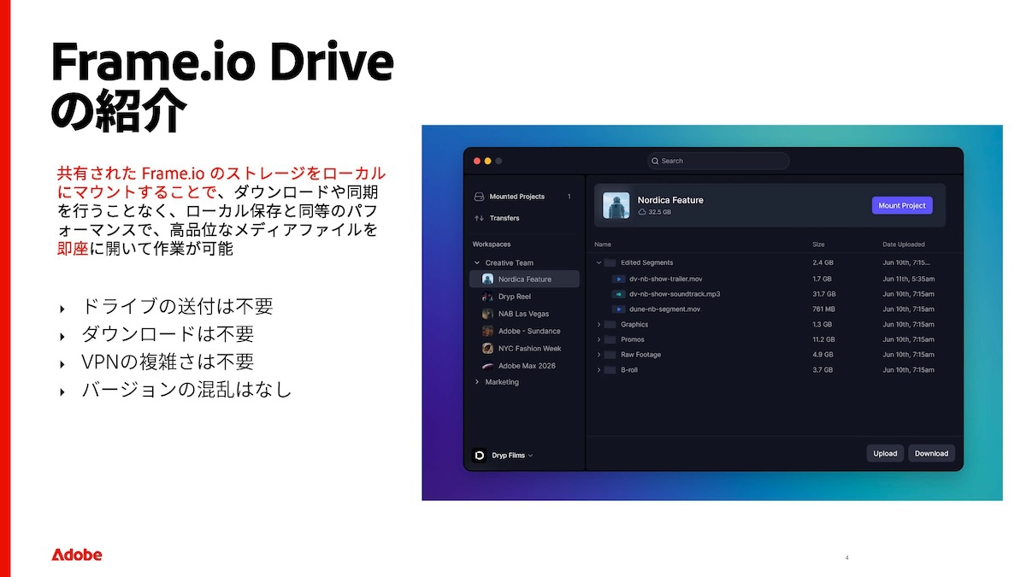Screen dimensions: 1026x577
Task: Expand the Graphics folder
Action: pos(598,324)
